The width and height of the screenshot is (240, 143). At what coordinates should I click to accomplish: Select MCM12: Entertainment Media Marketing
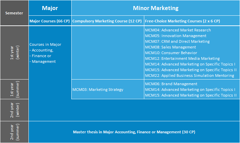point(182,58)
